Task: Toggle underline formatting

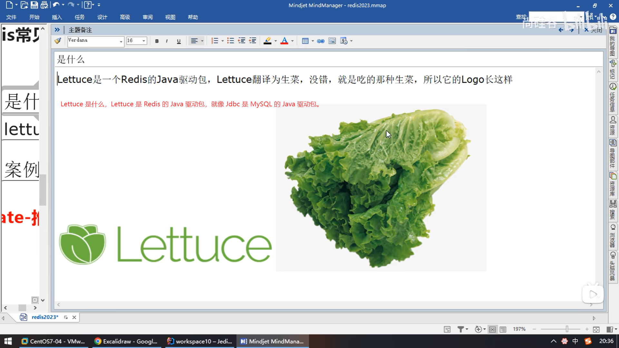Action: 179,41
